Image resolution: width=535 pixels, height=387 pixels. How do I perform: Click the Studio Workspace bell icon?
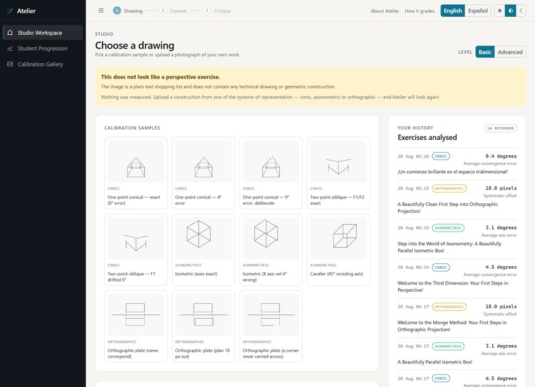click(10, 32)
